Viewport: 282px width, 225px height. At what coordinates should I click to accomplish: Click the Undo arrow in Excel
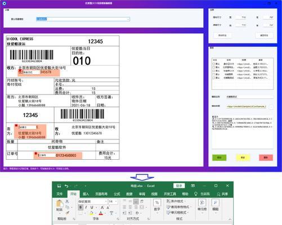(x=66, y=186)
